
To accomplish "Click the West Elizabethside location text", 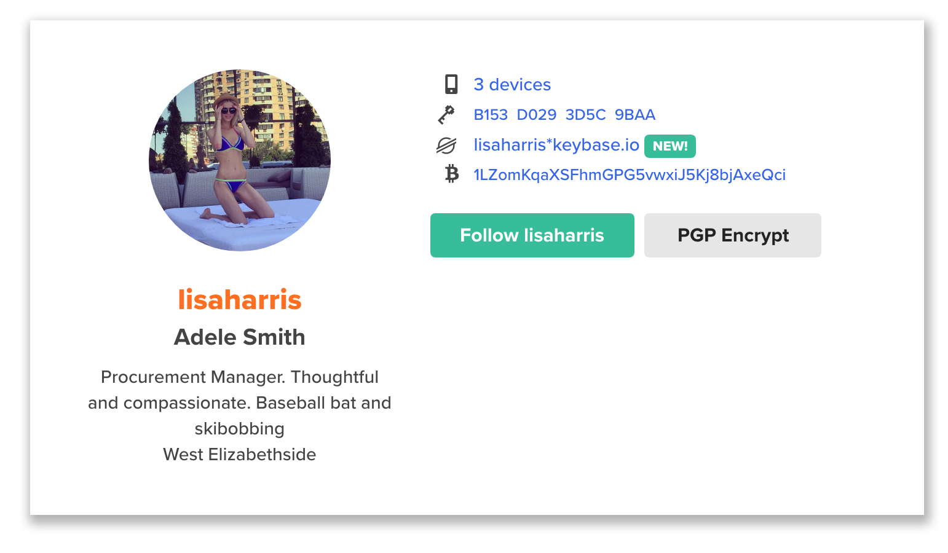I will 240,455.
